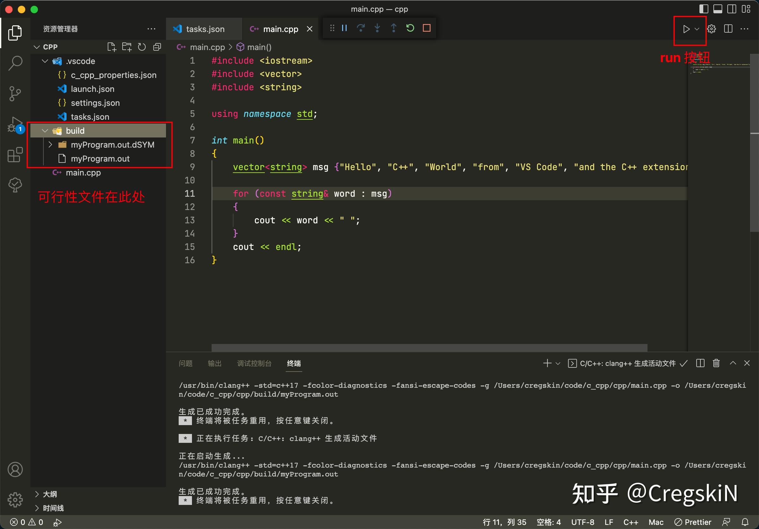This screenshot has height=529, width=759.
Task: Click Step Over in the debug toolbar
Action: click(x=361, y=28)
